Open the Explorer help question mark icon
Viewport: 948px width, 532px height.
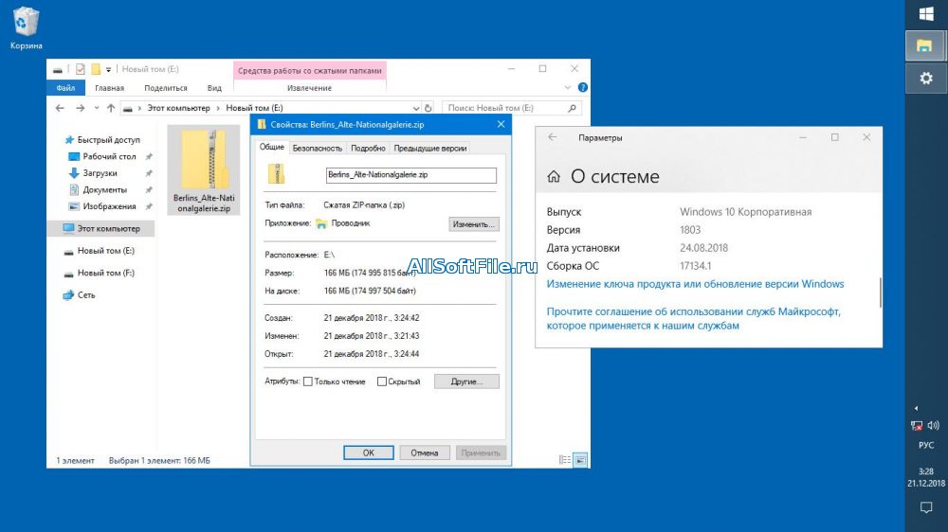pyautogui.click(x=582, y=88)
